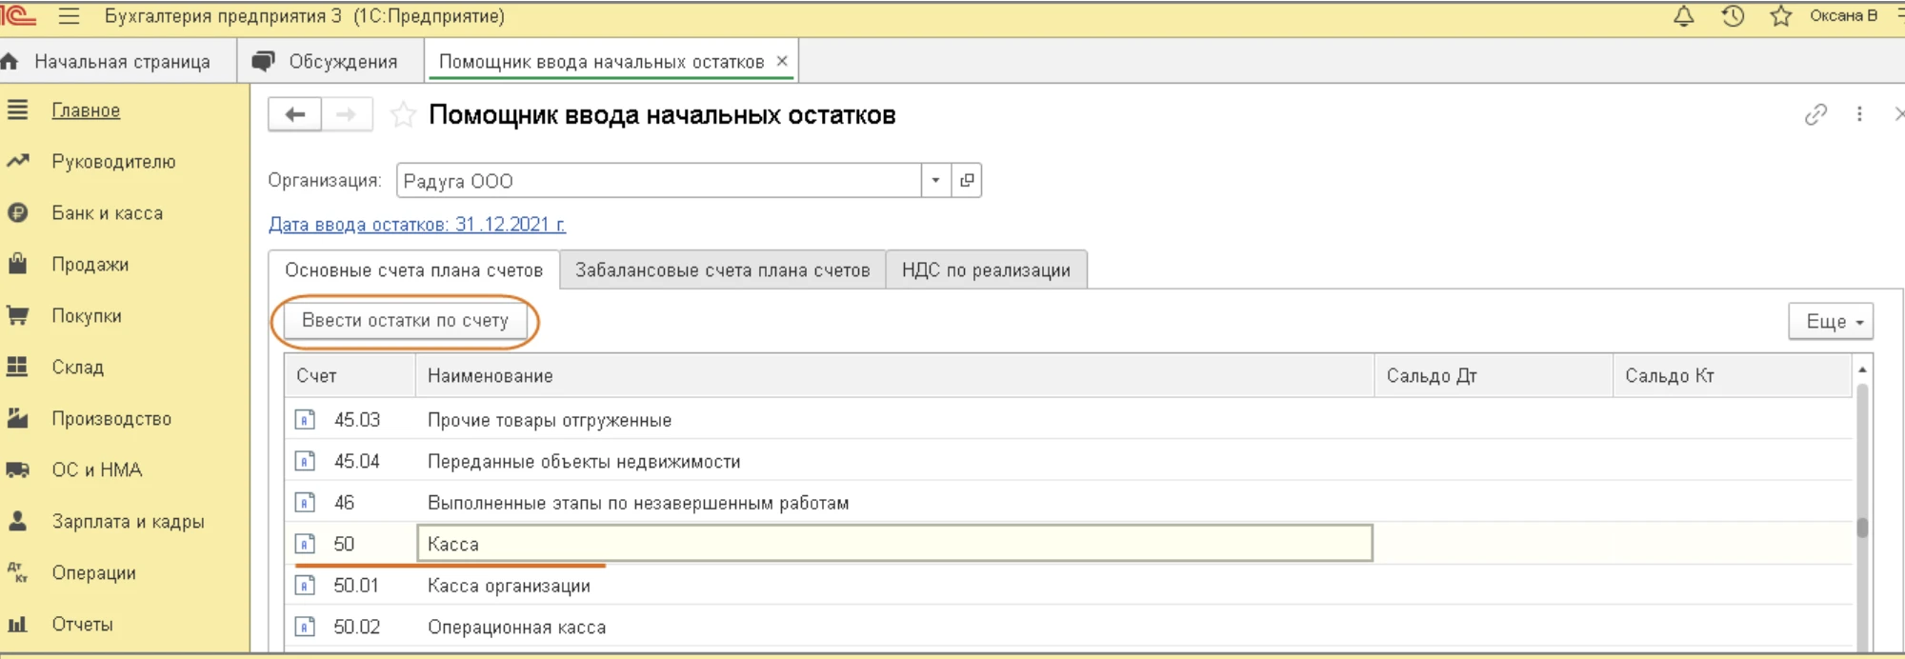Add page to favorites with star
This screenshot has height=659, width=1905.
click(x=404, y=115)
